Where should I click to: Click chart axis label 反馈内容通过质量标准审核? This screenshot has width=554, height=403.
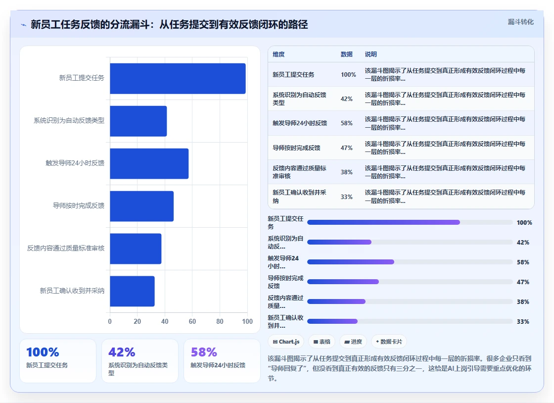click(x=66, y=248)
